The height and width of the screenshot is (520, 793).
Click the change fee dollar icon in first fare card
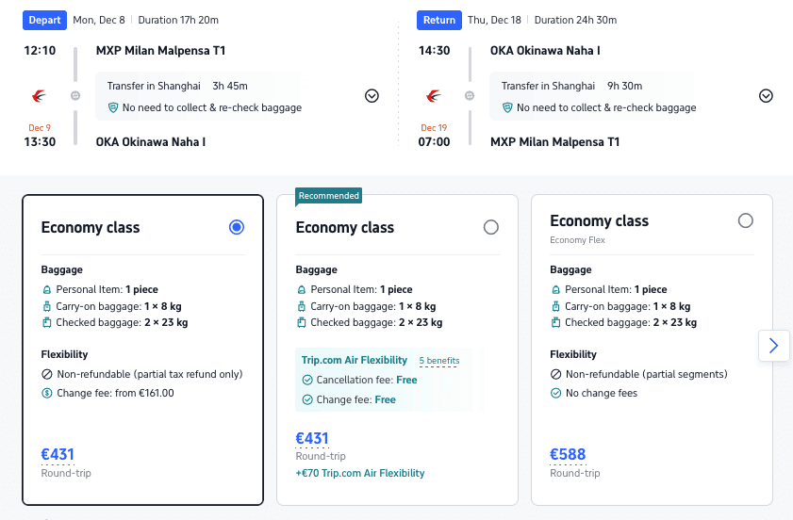point(47,393)
